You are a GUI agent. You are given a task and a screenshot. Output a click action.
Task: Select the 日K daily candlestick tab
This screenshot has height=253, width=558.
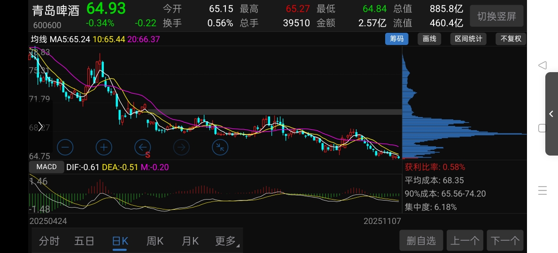tap(120, 241)
